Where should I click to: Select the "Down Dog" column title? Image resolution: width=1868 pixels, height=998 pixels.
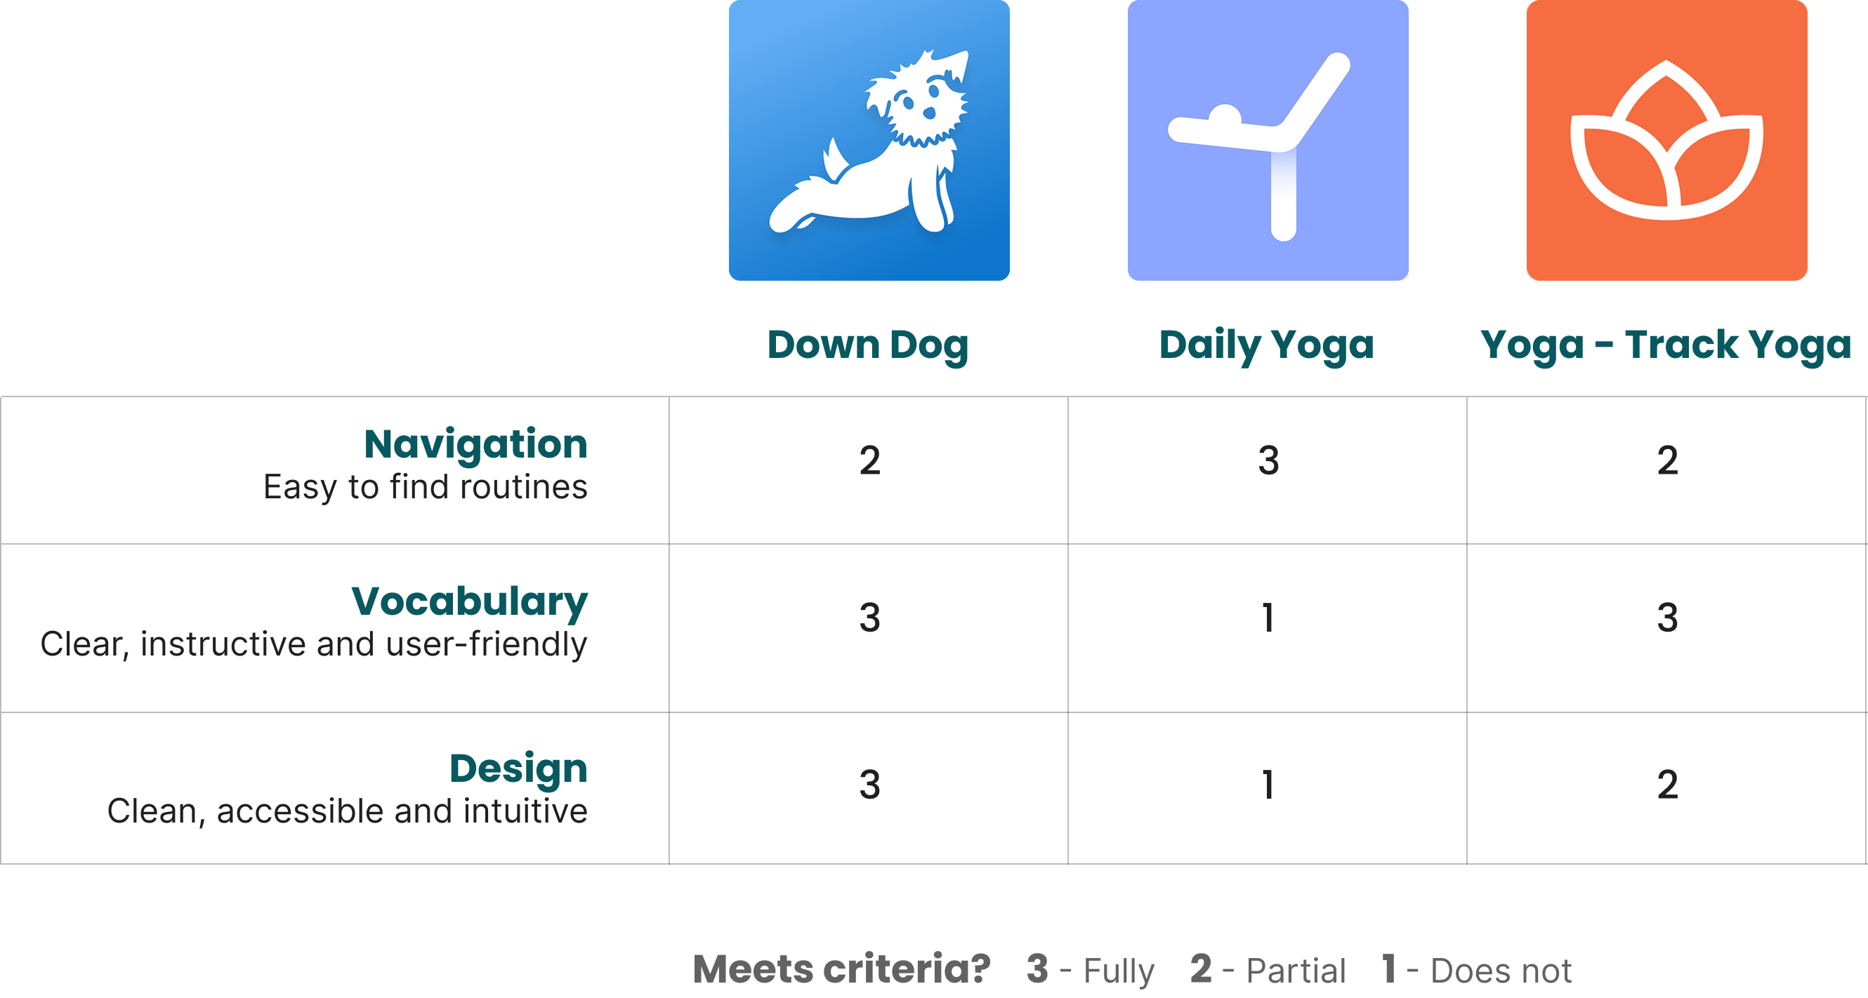tap(868, 345)
